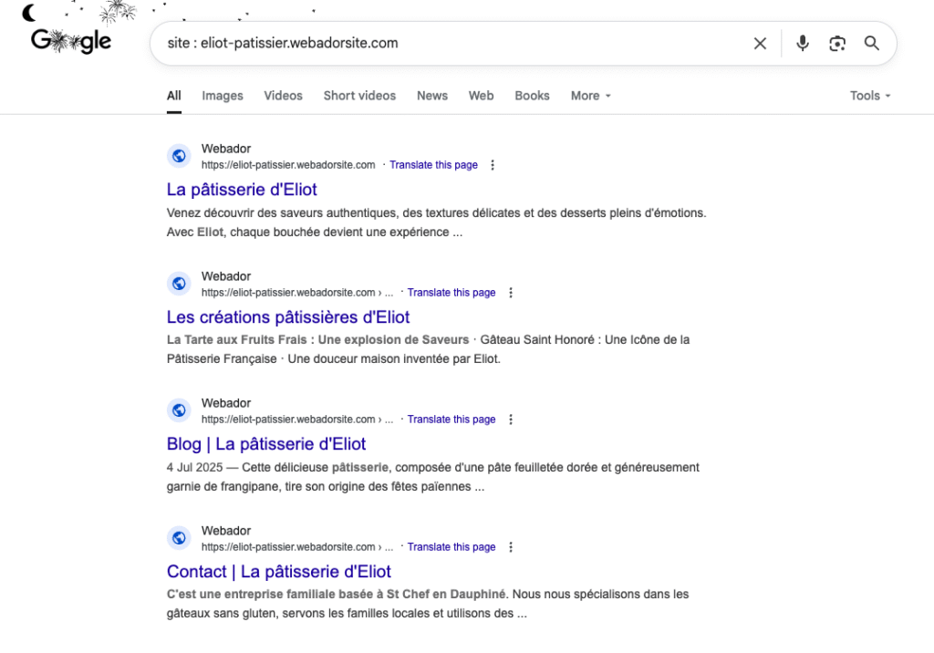Focus the search box with site query
This screenshot has height=653, width=934.
(452, 44)
